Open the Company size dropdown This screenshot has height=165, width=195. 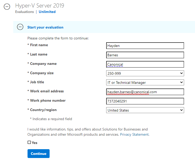click(145, 73)
